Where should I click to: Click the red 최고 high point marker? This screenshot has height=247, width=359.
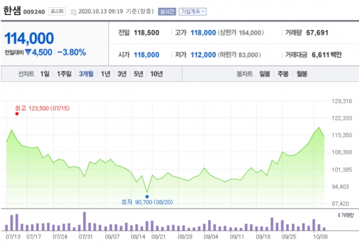coord(17,114)
